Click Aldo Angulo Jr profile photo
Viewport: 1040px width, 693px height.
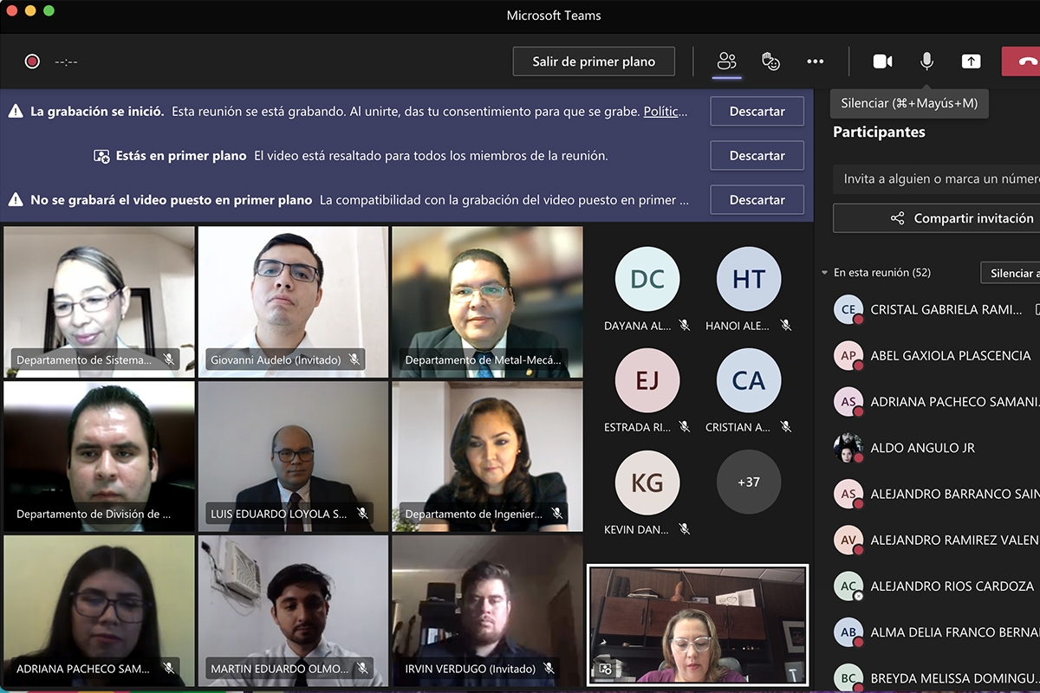pyautogui.click(x=848, y=448)
